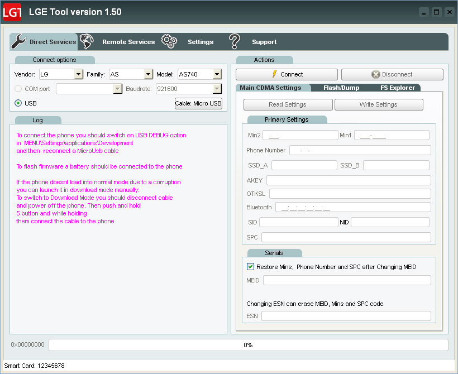
Task: Click 'Changing ESN can erase MEID' warning text
Action: [x=315, y=304]
